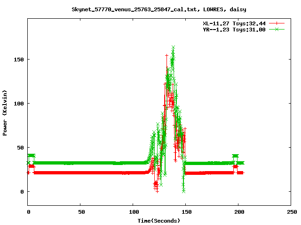Image resolution: width=301 pixels, height=225 pixels.
Task: Click the green peak marker near 165 Kelvin
Action: coord(174,47)
